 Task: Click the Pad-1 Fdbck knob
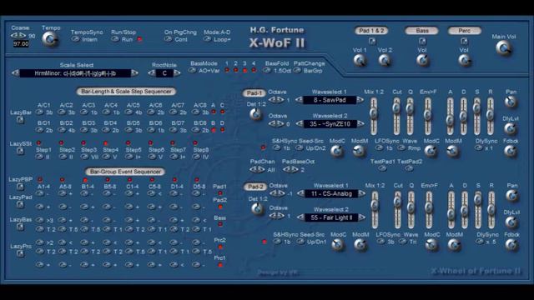510,151
